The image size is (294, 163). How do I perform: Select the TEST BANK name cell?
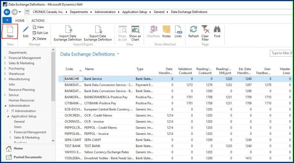coord(92,146)
